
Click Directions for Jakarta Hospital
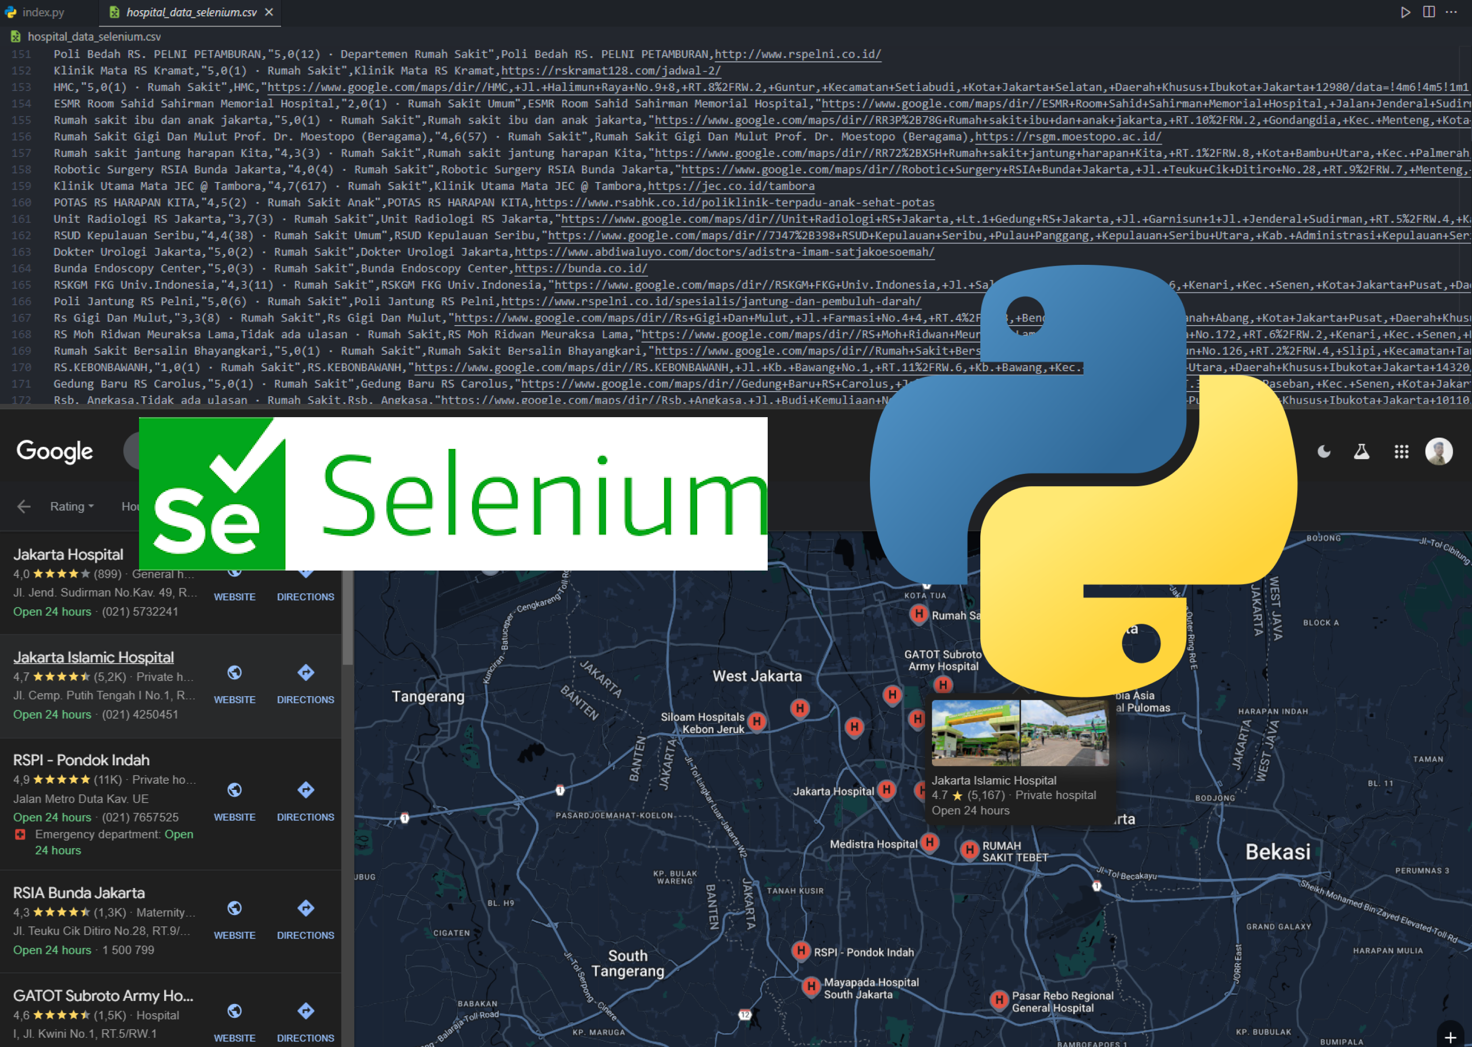[306, 597]
